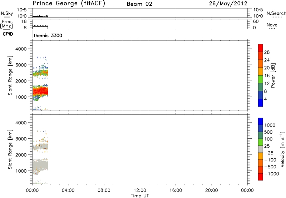
Task: Select the Nave dotted legend marker
Action: click(272, 29)
